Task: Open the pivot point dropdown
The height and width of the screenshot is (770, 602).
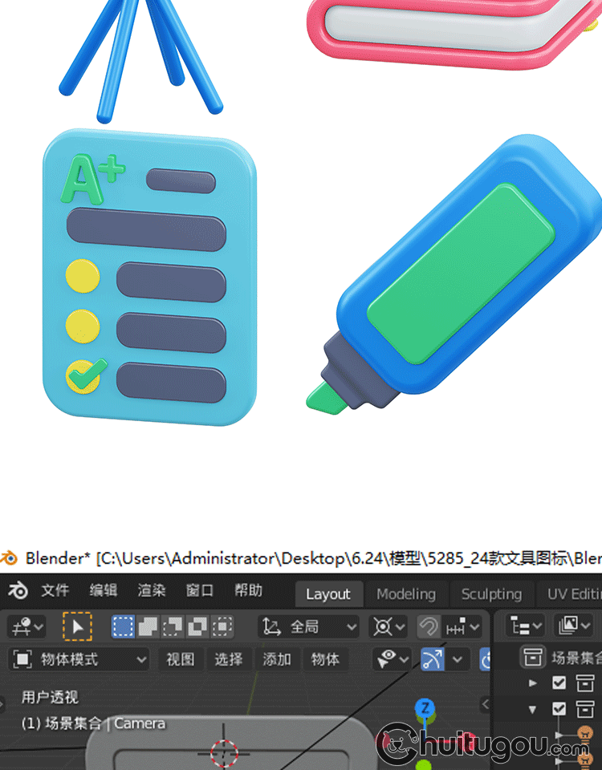Action: [x=388, y=626]
